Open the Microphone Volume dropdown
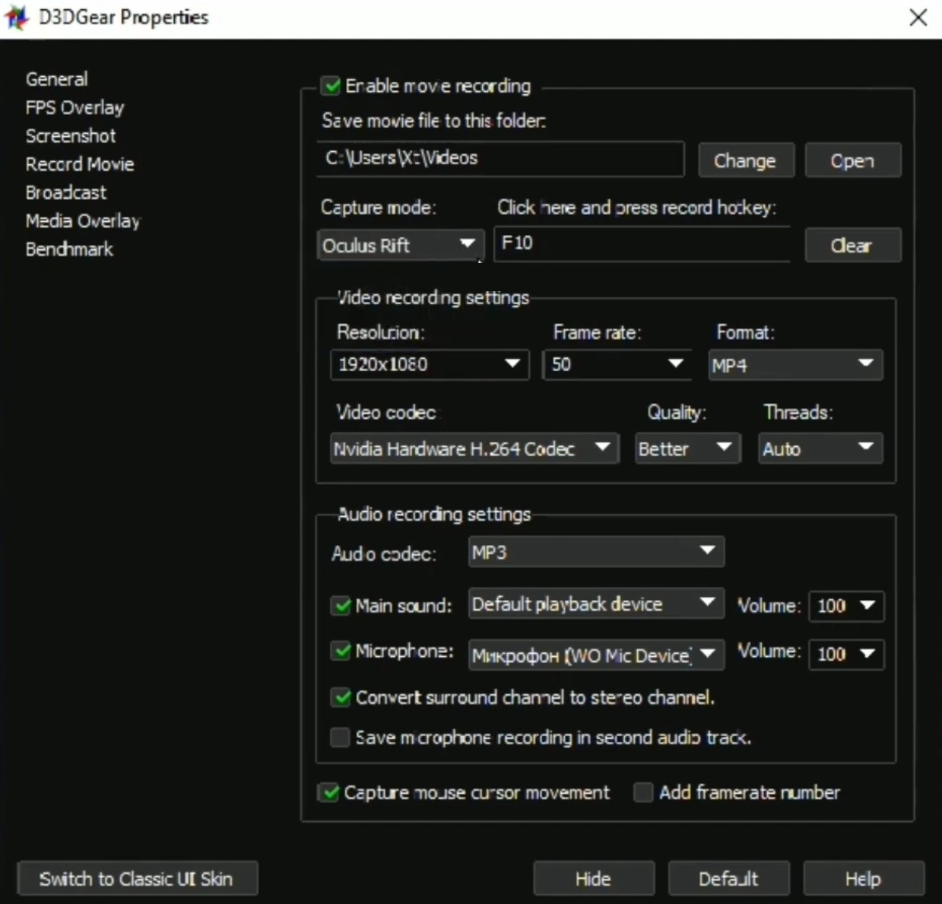The image size is (942, 904). point(846,654)
